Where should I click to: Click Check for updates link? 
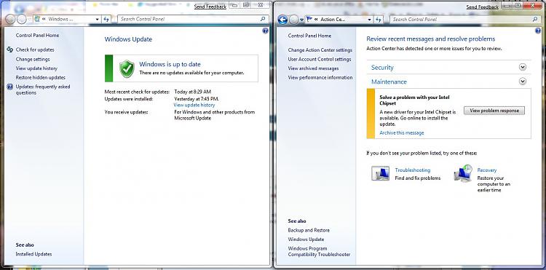35,49
